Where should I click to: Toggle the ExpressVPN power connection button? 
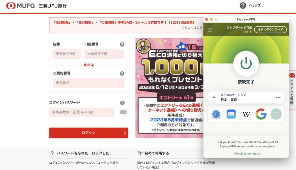(246, 64)
